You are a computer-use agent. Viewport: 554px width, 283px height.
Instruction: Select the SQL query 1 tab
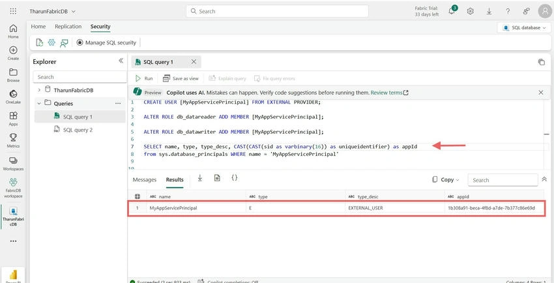coord(158,62)
